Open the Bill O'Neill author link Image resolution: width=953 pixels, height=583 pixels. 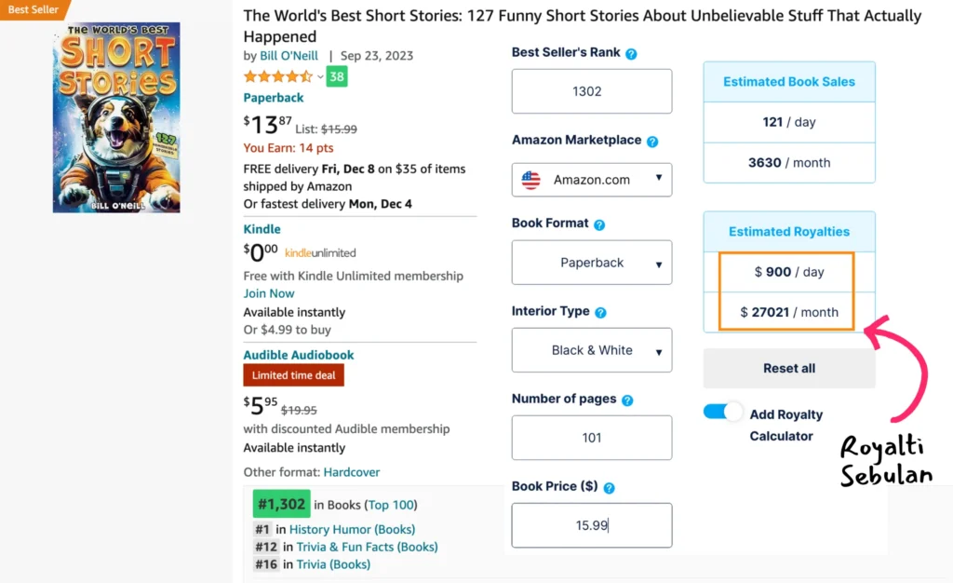click(x=289, y=56)
